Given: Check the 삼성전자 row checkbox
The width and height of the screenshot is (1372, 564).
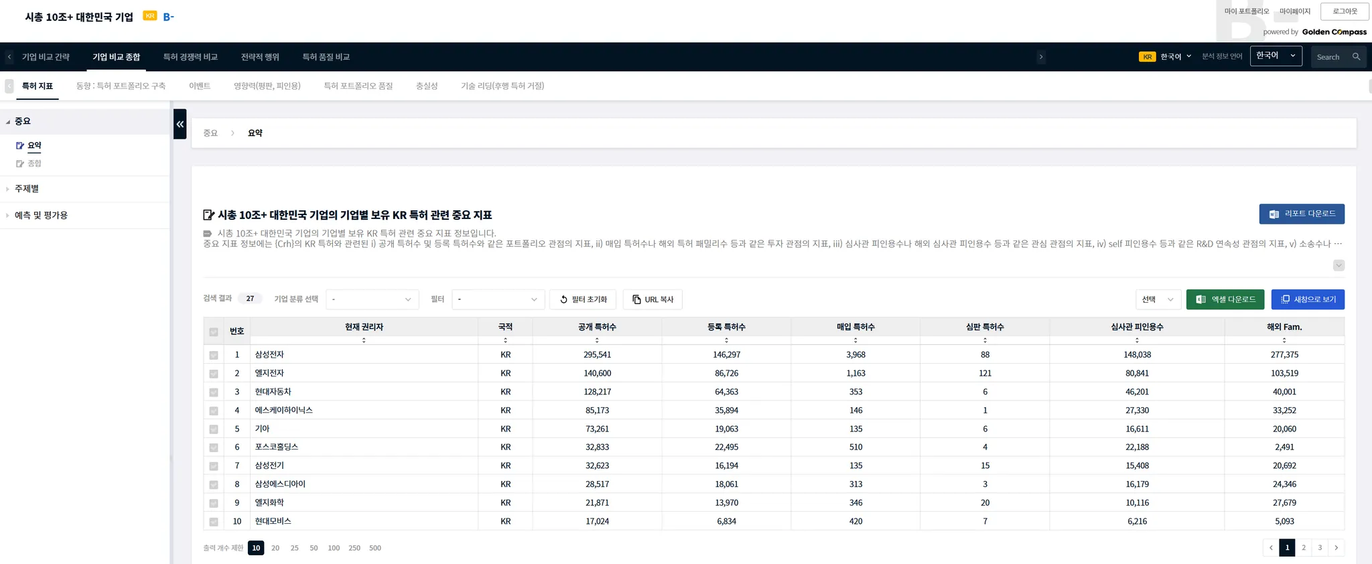Looking at the screenshot, I should (x=214, y=355).
